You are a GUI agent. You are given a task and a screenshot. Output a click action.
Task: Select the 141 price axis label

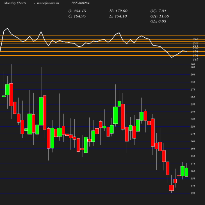tap(193, 186)
